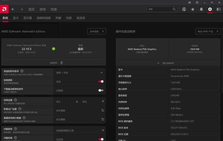Viewport: 223px width, 141px height.
Task: Click the favorites star icon
Action: click(193, 9)
